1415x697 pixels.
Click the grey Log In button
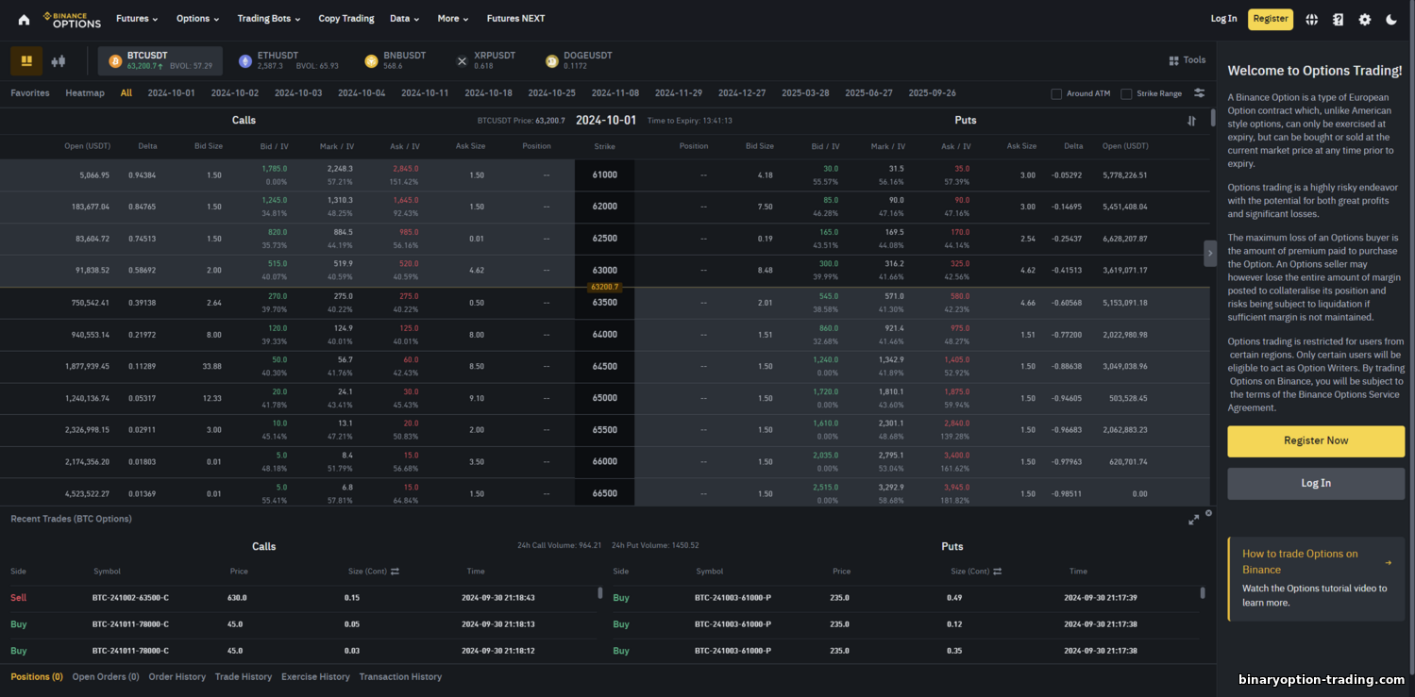[1316, 483]
